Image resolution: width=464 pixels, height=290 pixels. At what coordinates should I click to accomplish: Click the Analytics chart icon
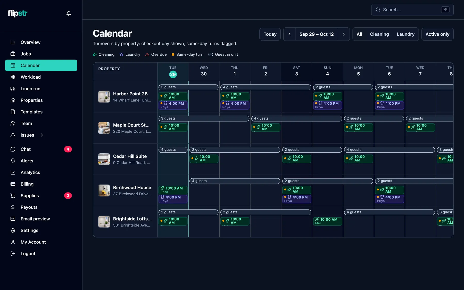point(13,172)
